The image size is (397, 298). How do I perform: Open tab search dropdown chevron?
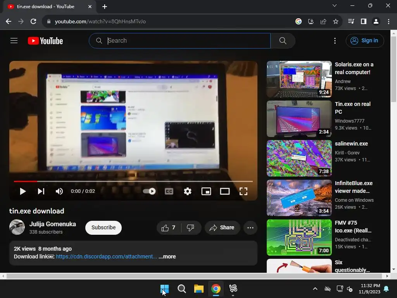coord(335,5)
